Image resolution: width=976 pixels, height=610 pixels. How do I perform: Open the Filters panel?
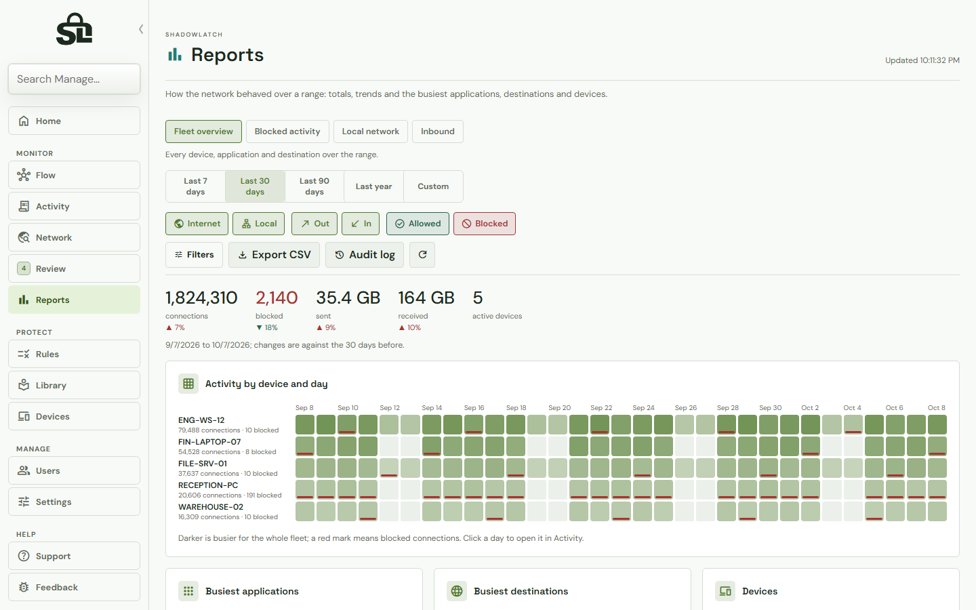[195, 255]
